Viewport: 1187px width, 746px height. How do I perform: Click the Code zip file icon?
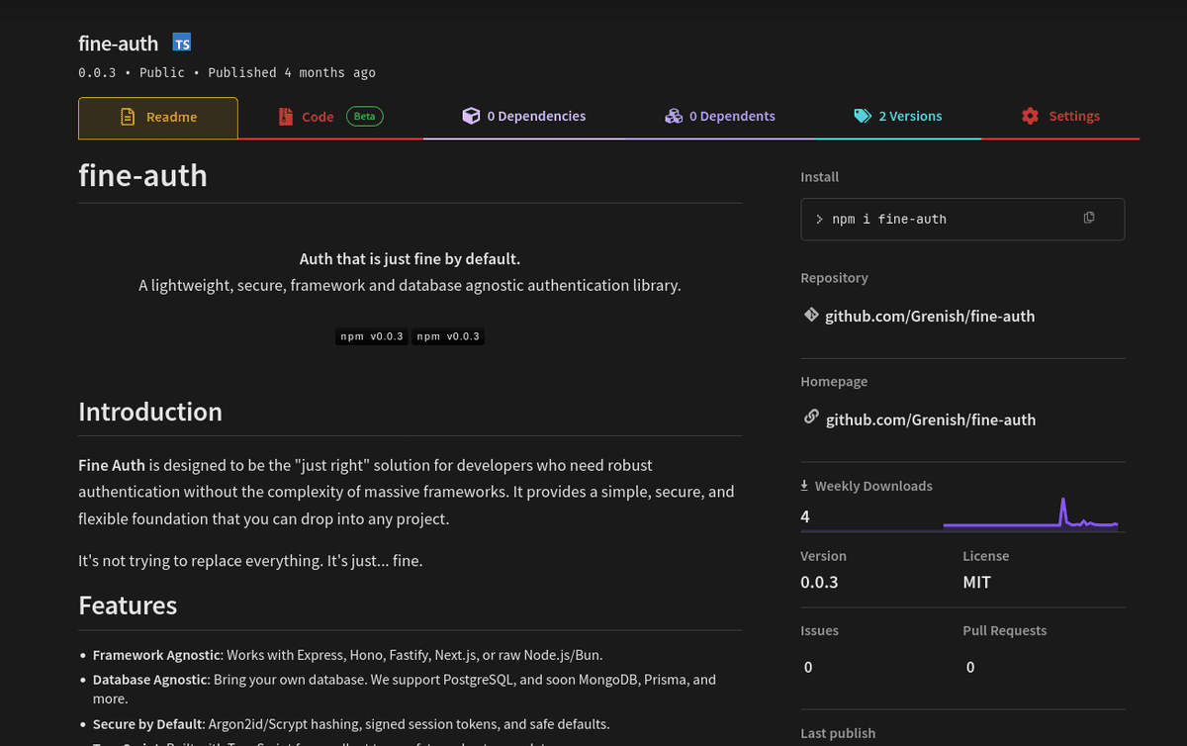pos(286,117)
